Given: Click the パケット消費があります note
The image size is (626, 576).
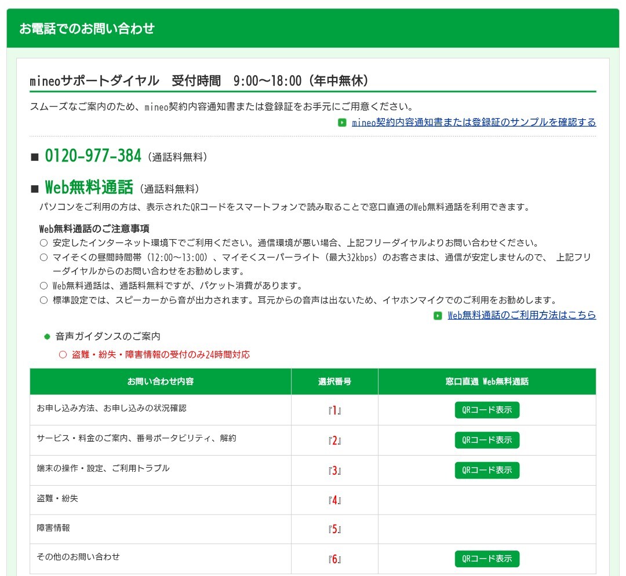Looking at the screenshot, I should point(179,286).
